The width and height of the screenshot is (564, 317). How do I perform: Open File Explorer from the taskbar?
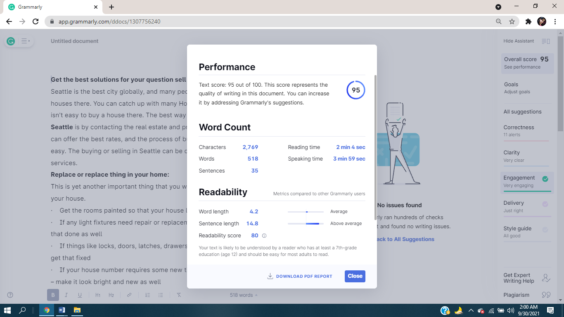point(77,310)
